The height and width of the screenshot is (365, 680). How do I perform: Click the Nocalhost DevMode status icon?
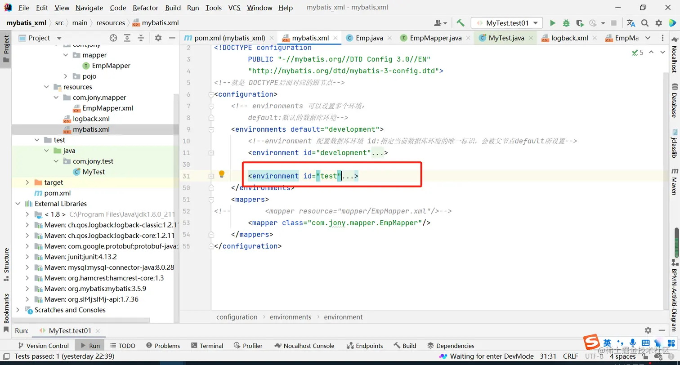[443, 356]
